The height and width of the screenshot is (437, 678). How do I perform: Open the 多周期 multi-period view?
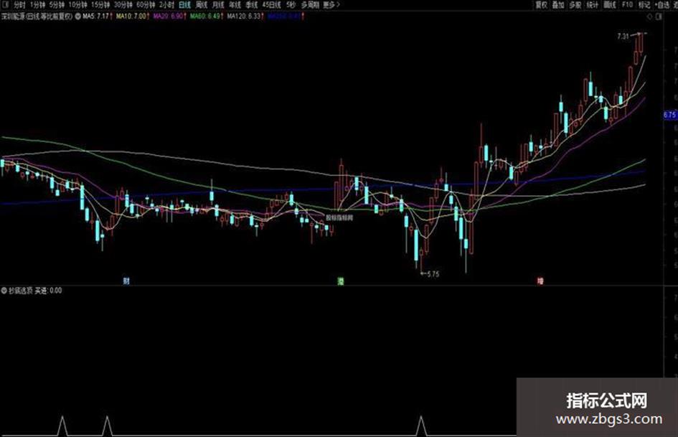(310, 5)
